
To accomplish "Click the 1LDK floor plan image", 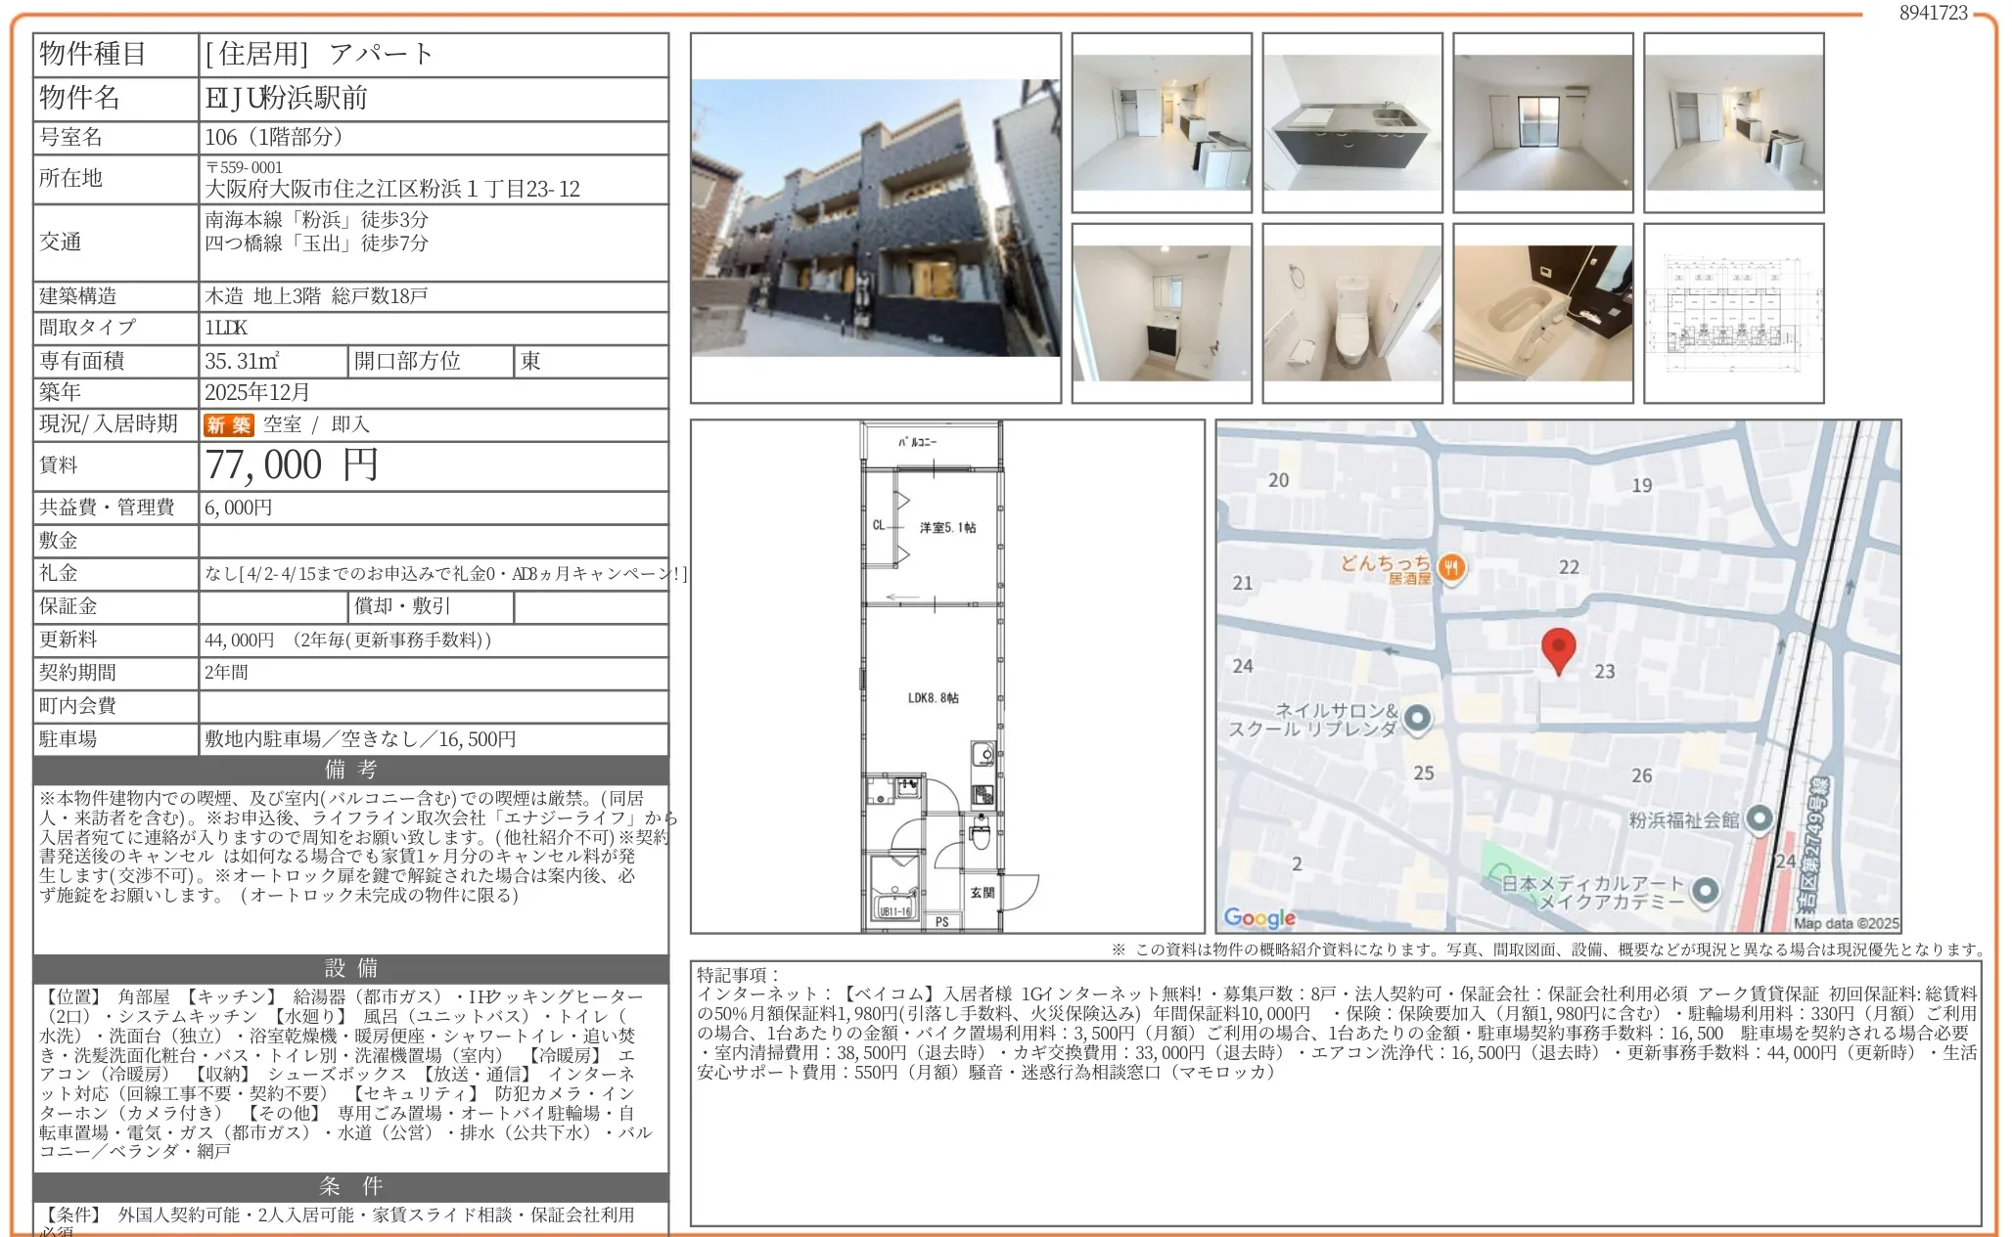I will click(946, 677).
